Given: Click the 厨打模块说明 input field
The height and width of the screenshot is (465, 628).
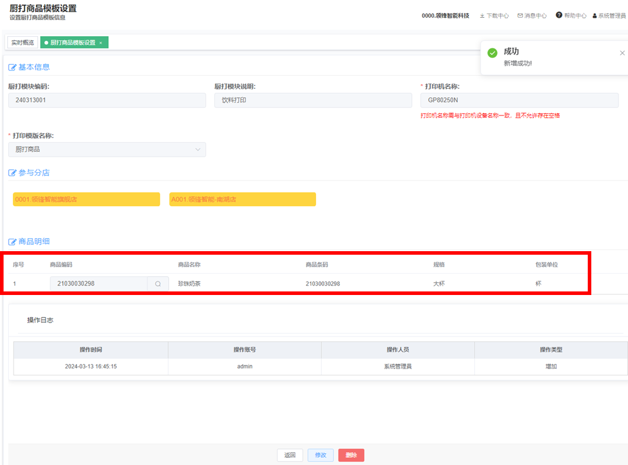Looking at the screenshot, I should (313, 100).
